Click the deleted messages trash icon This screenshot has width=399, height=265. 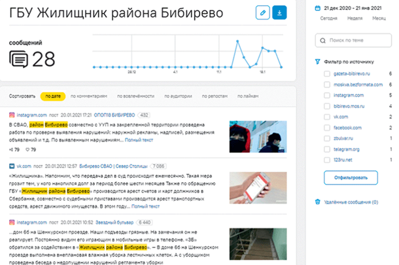(x=318, y=202)
